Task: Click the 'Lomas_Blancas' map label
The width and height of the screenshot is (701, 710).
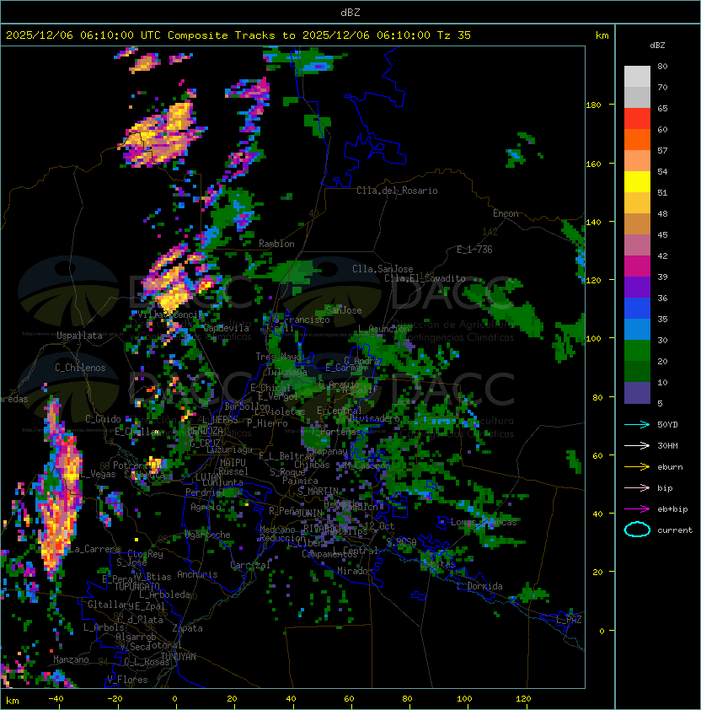Action: coord(484,522)
